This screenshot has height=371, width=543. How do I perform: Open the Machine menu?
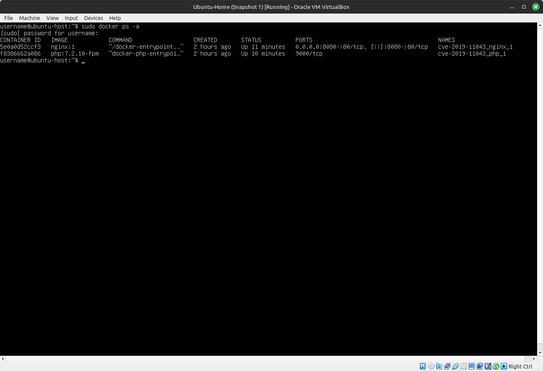pos(29,18)
